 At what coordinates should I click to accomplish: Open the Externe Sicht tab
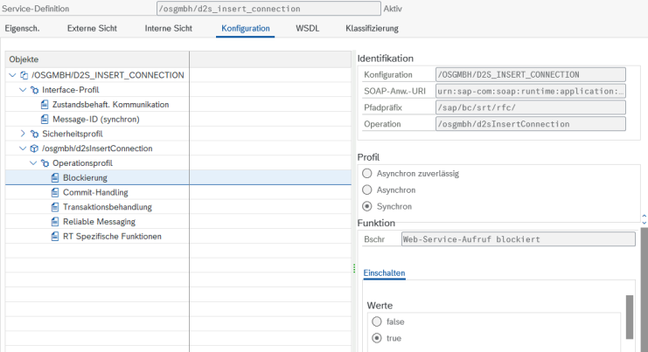coord(94,28)
